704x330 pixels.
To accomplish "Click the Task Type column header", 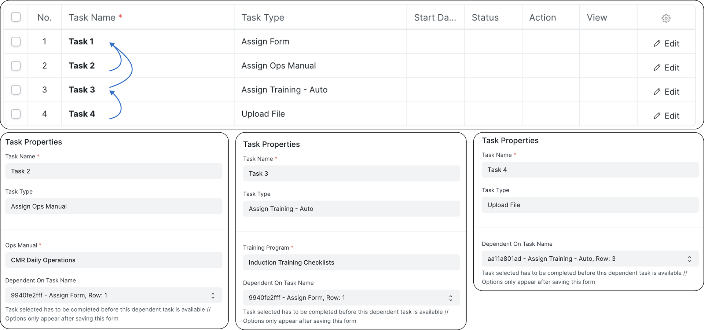I will coord(263,17).
